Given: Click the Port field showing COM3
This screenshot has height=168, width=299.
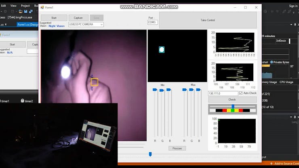Looking at the screenshot, I should click(153, 22).
